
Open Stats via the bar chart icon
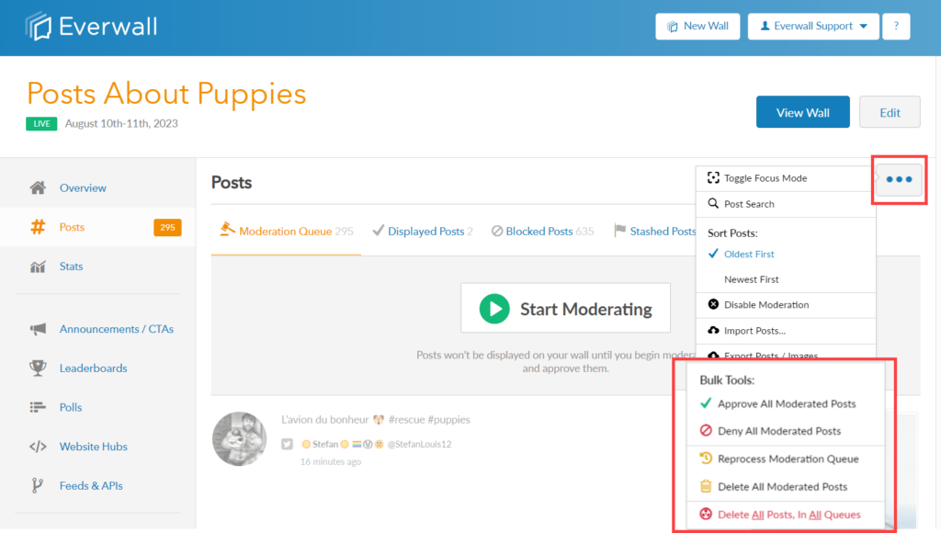click(38, 266)
